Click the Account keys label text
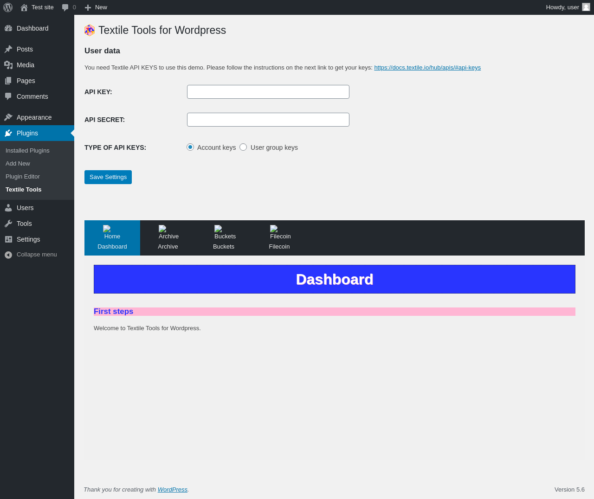 [217, 147]
